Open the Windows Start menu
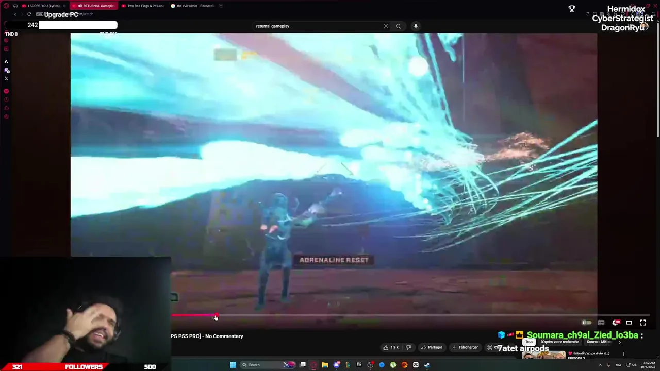This screenshot has height=371, width=660. click(x=233, y=365)
